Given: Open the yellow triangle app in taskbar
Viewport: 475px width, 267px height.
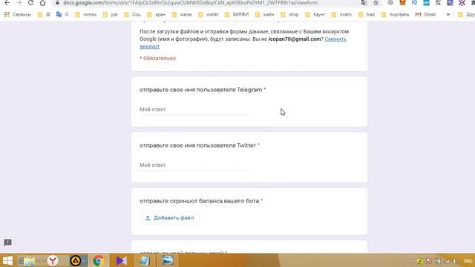Looking at the screenshot, I should tap(76, 260).
